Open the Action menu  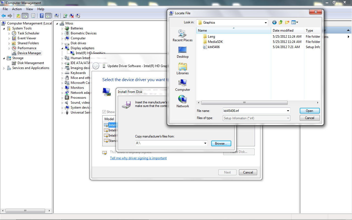[17, 9]
